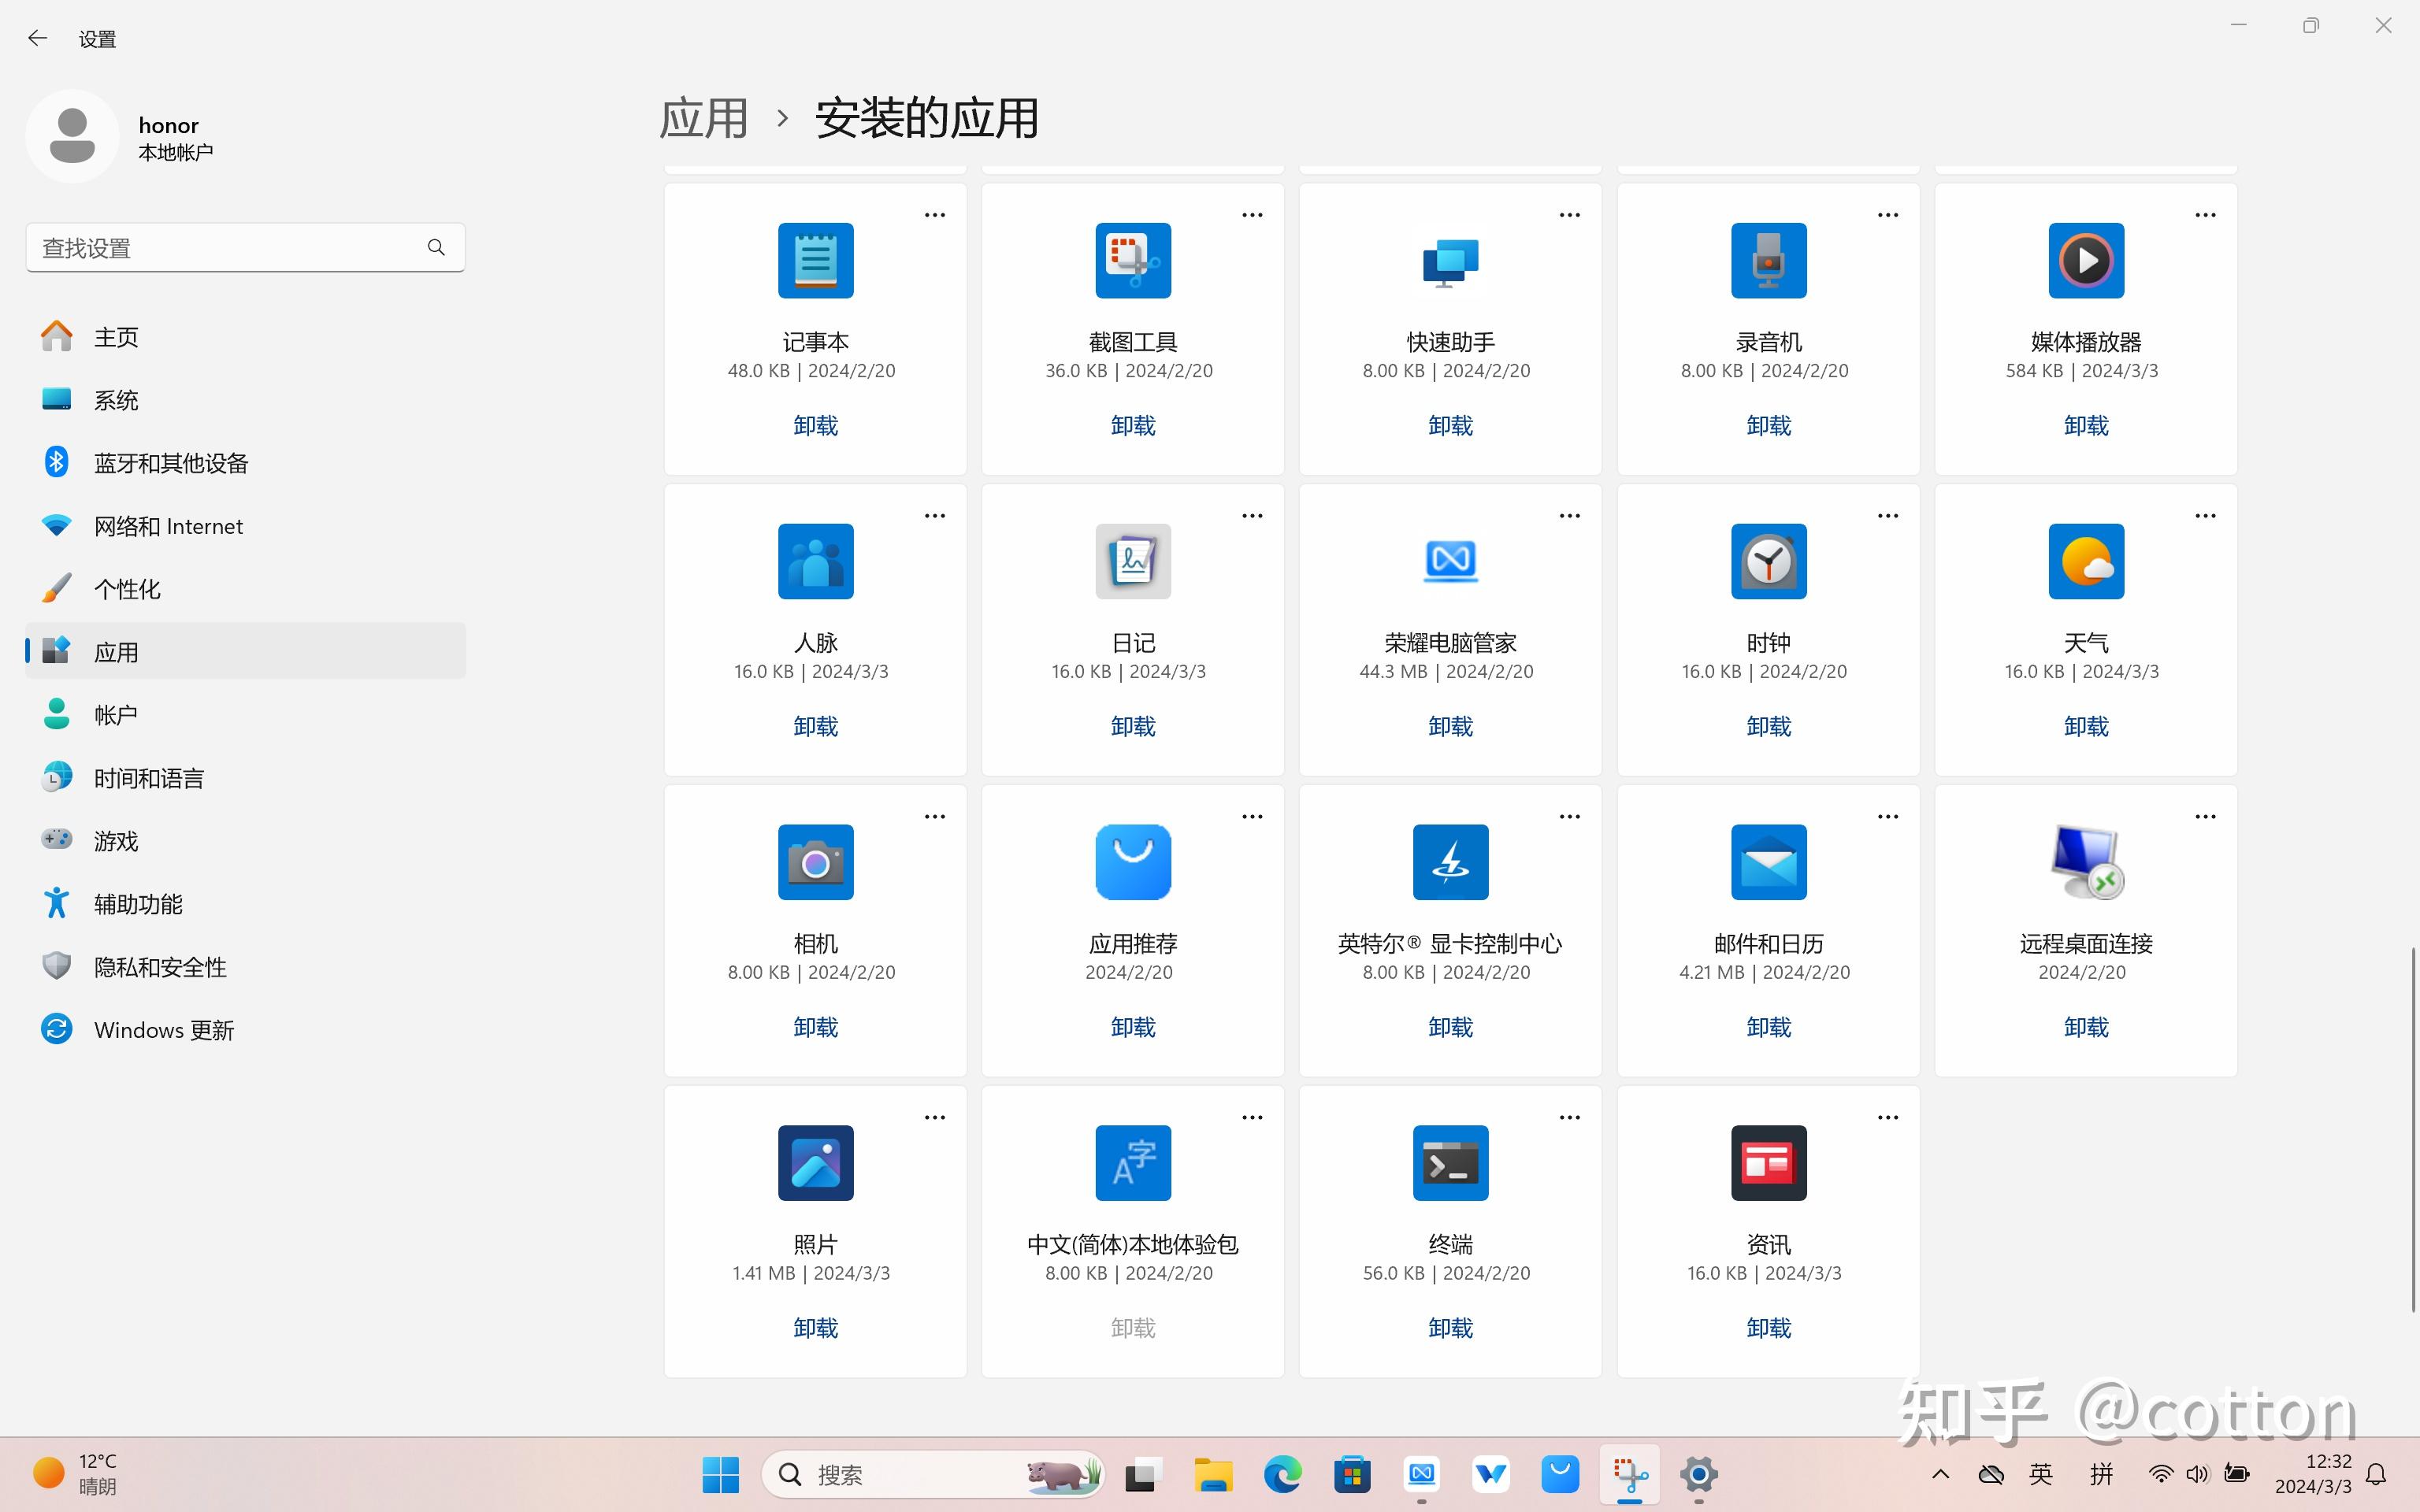The width and height of the screenshot is (2420, 1512).
Task: Open the Windows Start button
Action: (x=720, y=1475)
